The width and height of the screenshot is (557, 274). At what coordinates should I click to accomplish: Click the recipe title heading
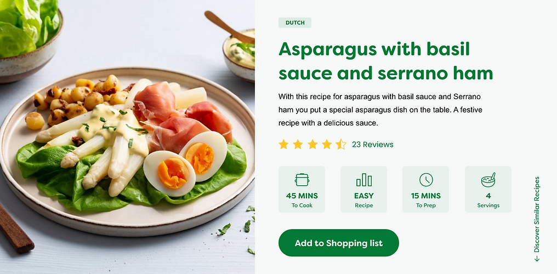click(385, 61)
